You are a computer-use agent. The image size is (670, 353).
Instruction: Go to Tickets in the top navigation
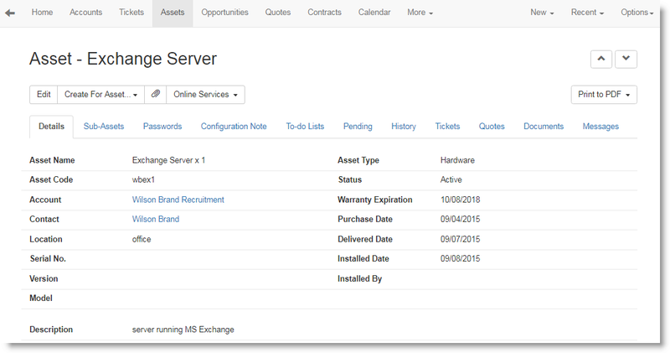click(x=131, y=13)
